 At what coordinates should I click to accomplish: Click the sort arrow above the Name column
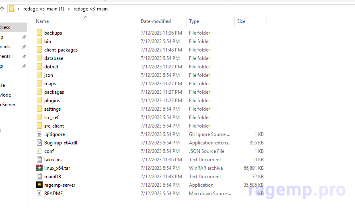tap(86, 17)
